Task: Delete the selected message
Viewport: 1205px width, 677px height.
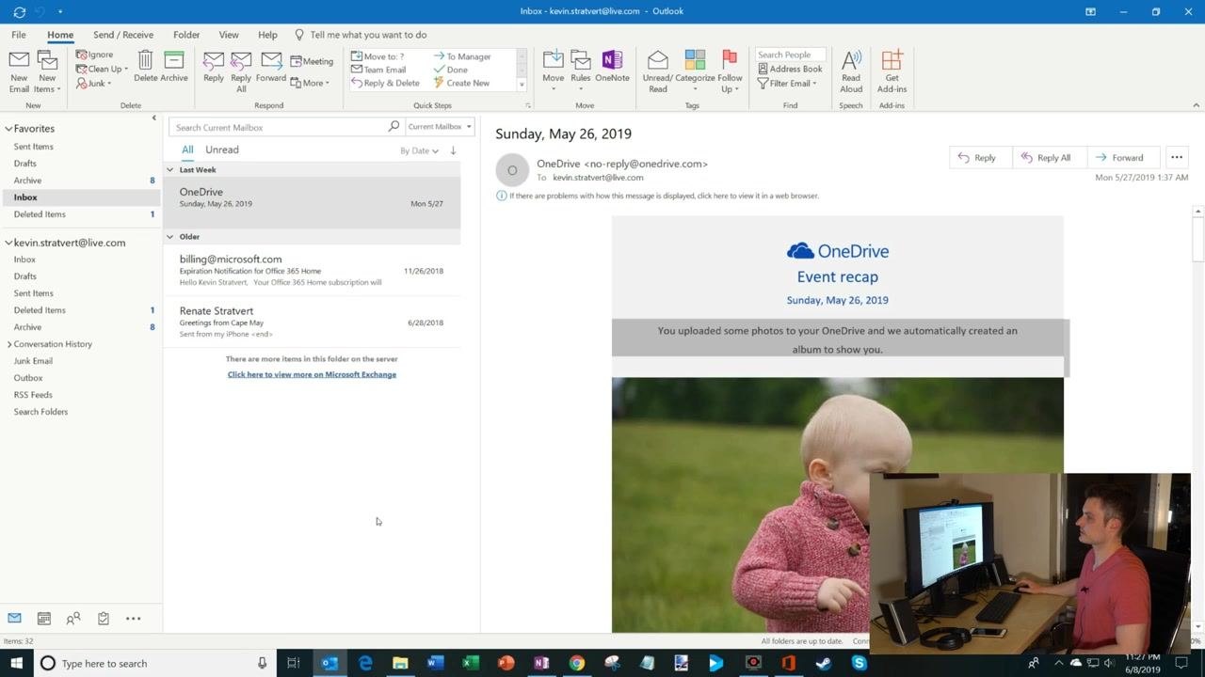Action: tap(145, 67)
